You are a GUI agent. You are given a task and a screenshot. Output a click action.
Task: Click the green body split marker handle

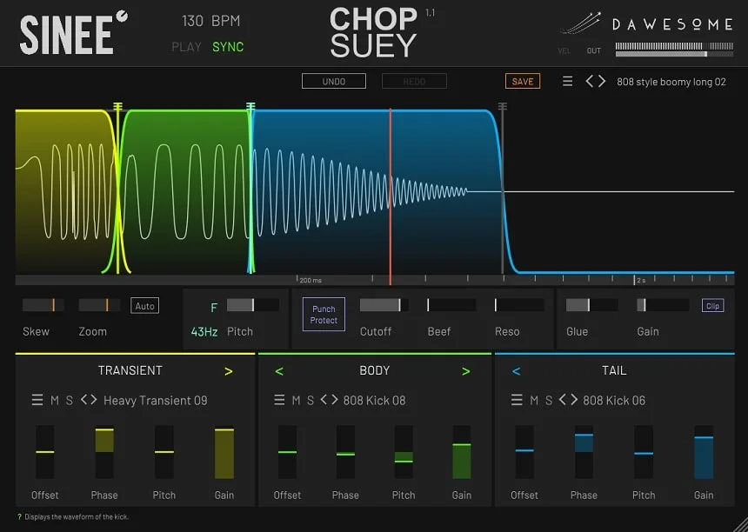click(x=250, y=106)
